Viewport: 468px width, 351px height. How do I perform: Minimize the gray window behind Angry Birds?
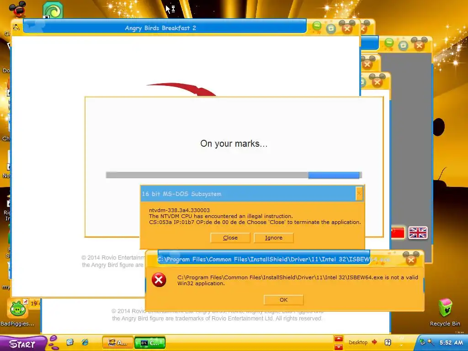click(x=389, y=43)
